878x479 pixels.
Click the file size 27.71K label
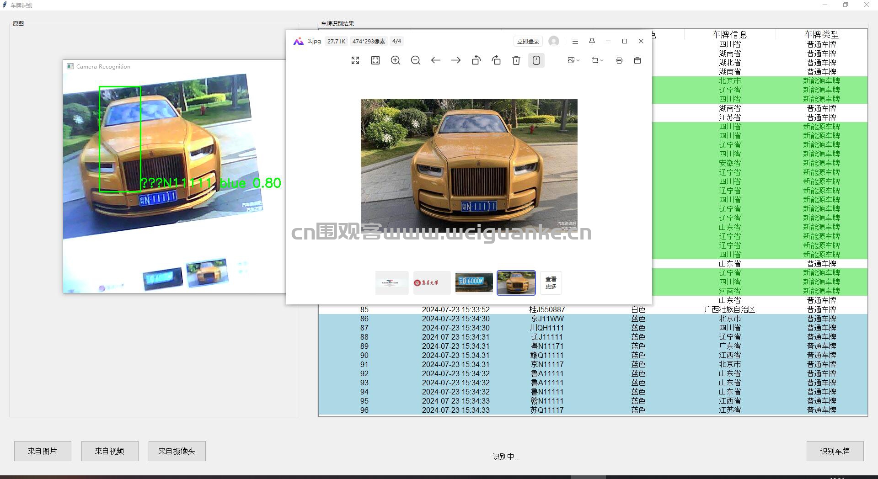tap(336, 41)
